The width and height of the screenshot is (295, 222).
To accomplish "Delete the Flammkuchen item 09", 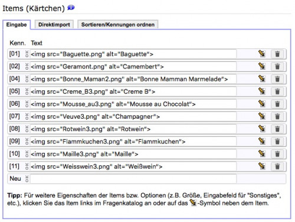I will pyautogui.click(x=277, y=142).
